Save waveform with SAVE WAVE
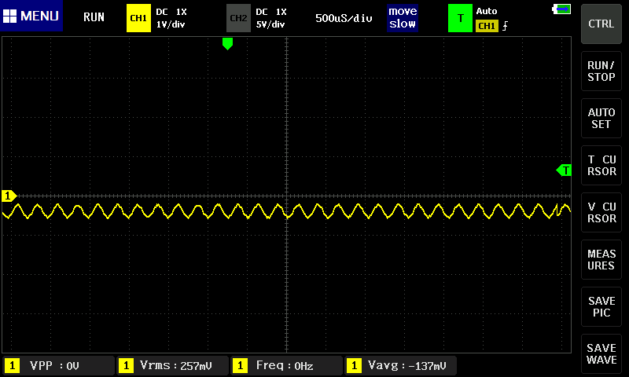This screenshot has height=377, width=629. point(601,353)
